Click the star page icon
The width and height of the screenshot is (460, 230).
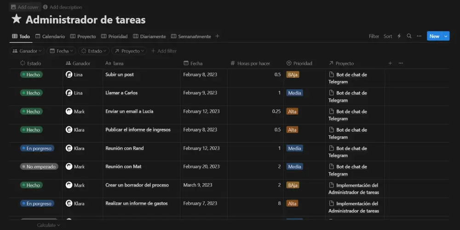click(x=17, y=19)
